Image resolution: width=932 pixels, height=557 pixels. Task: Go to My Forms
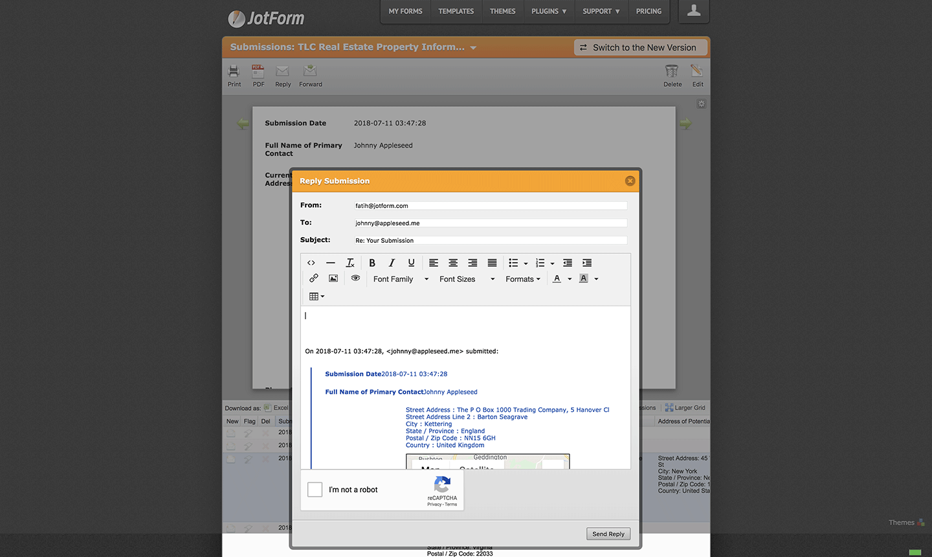[405, 12]
